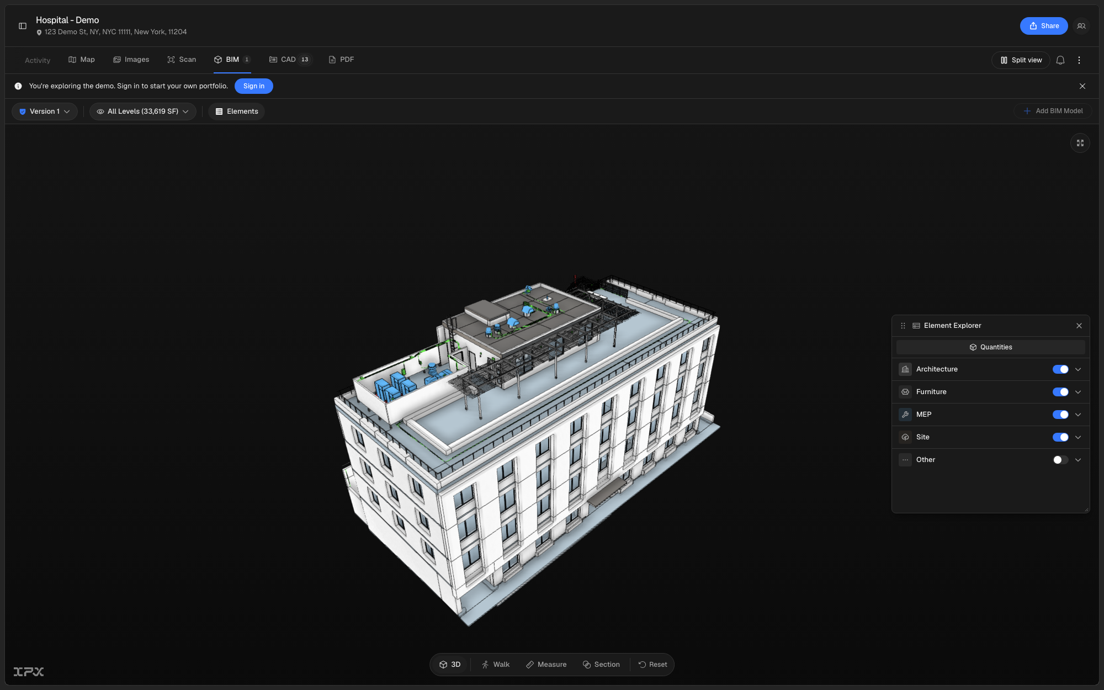Select the Measure tool
This screenshot has height=690, width=1104.
[546, 665]
